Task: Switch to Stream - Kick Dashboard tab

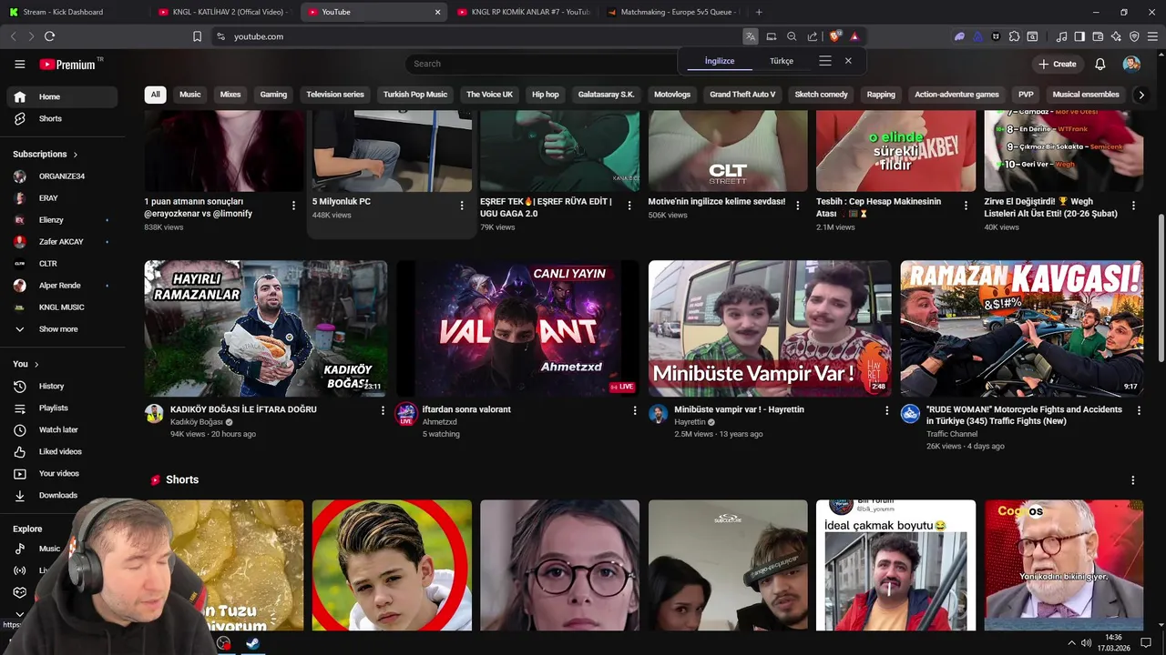Action: pos(75,12)
